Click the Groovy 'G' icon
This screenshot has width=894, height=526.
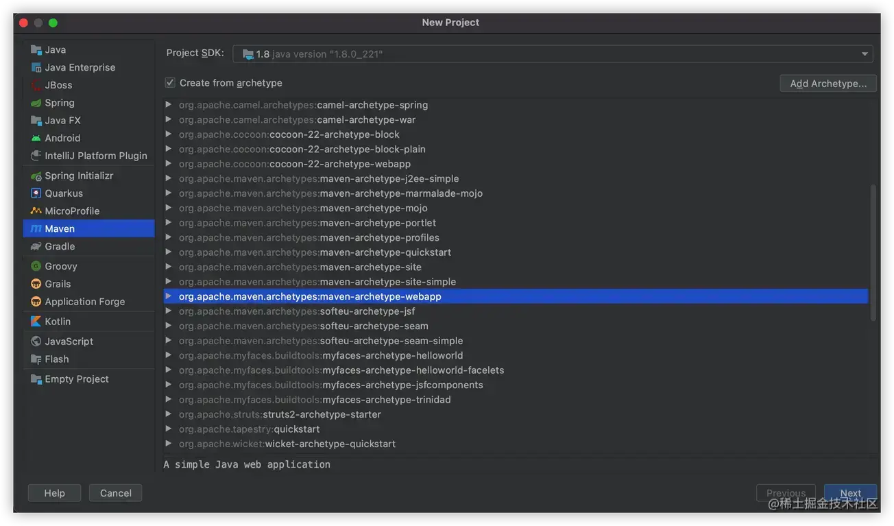[x=36, y=267]
